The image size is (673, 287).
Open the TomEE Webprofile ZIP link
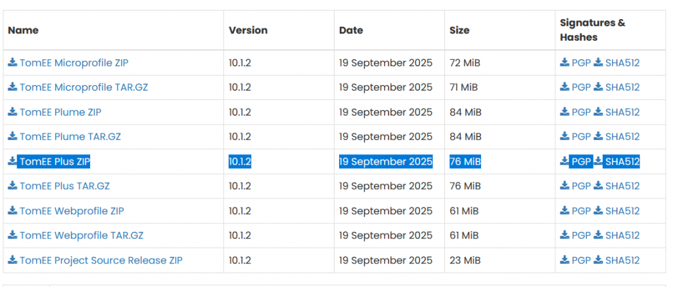click(x=72, y=211)
